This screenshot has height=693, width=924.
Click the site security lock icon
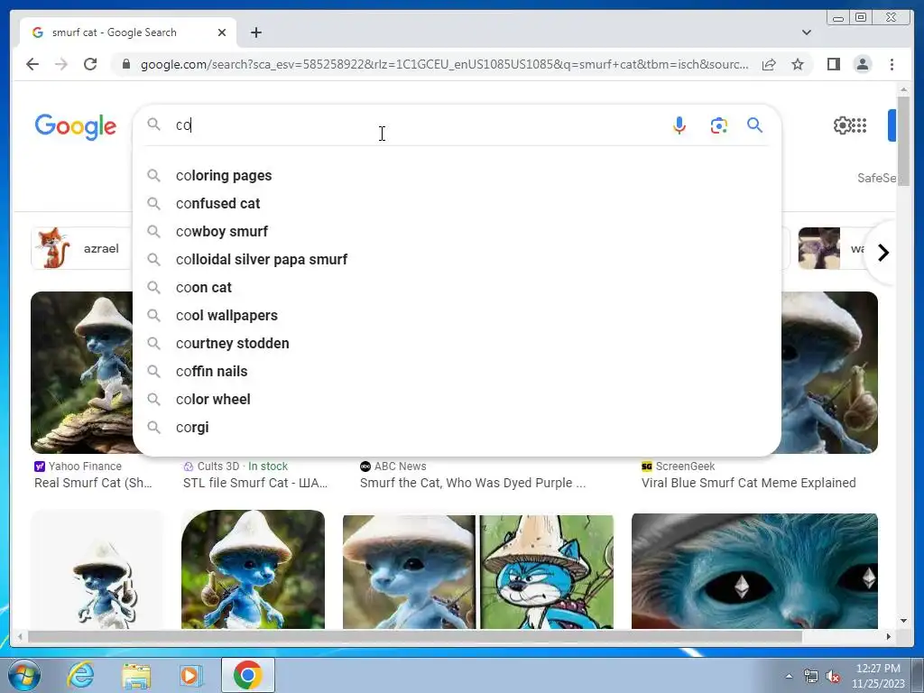point(125,64)
